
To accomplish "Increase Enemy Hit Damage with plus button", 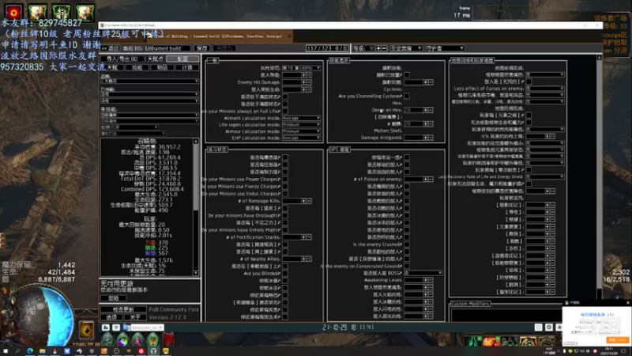I will 304,82.
